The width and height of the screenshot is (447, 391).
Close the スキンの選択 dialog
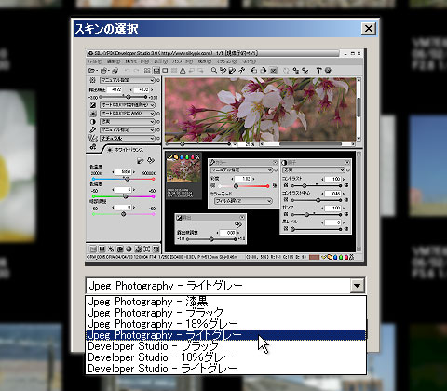pos(369,29)
